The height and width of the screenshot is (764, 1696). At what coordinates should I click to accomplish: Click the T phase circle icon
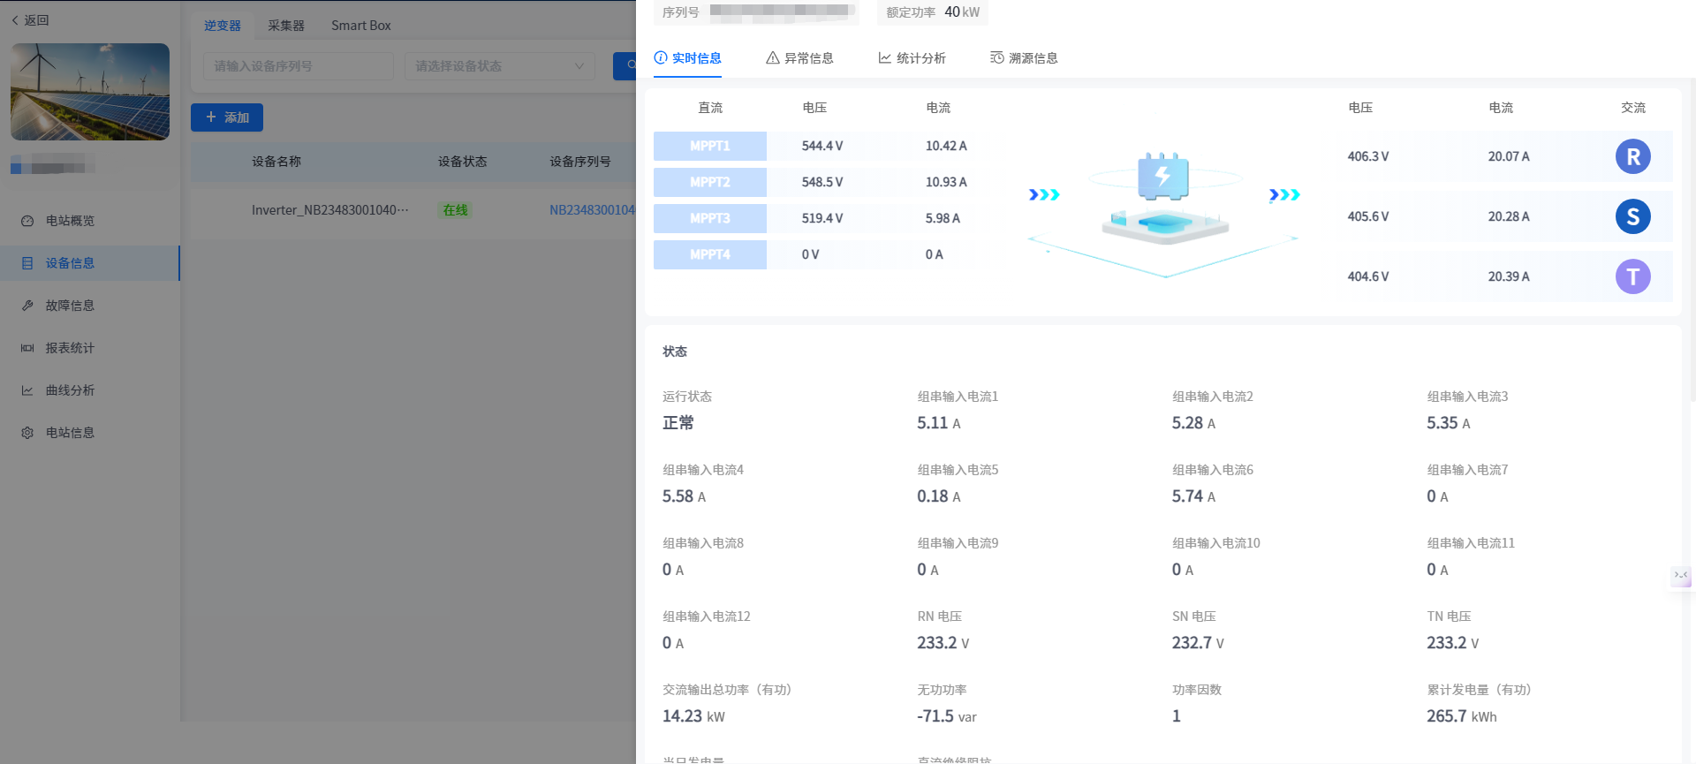1632,276
